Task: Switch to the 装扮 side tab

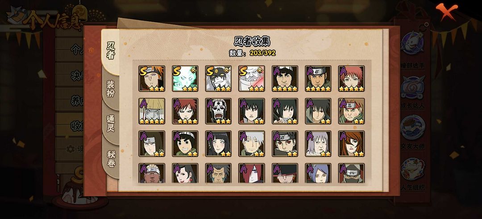Action: tap(111, 89)
